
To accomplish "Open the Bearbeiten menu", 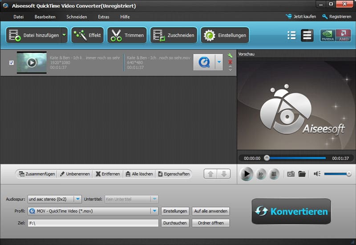I will click(45, 17).
